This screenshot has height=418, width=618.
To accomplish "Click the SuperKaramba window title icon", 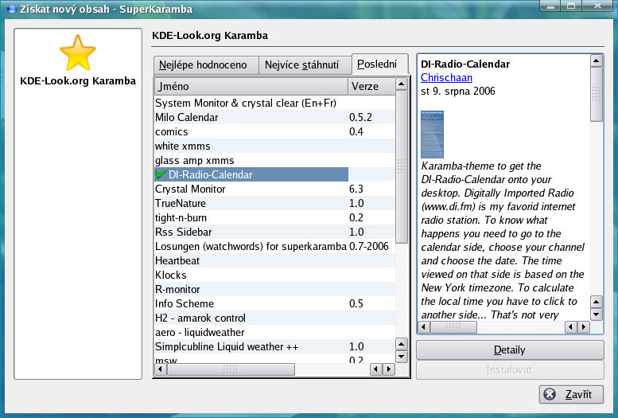I will [x=11, y=9].
